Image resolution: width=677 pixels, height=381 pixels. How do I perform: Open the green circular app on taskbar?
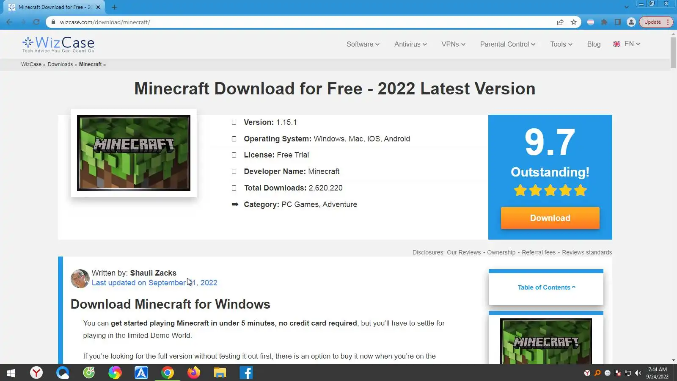[89, 373]
